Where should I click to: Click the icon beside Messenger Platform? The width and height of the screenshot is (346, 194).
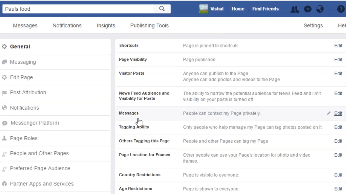tap(4, 123)
